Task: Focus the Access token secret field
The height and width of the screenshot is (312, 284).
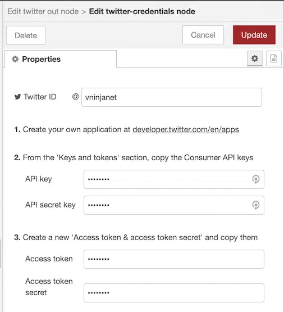Action: [174, 293]
